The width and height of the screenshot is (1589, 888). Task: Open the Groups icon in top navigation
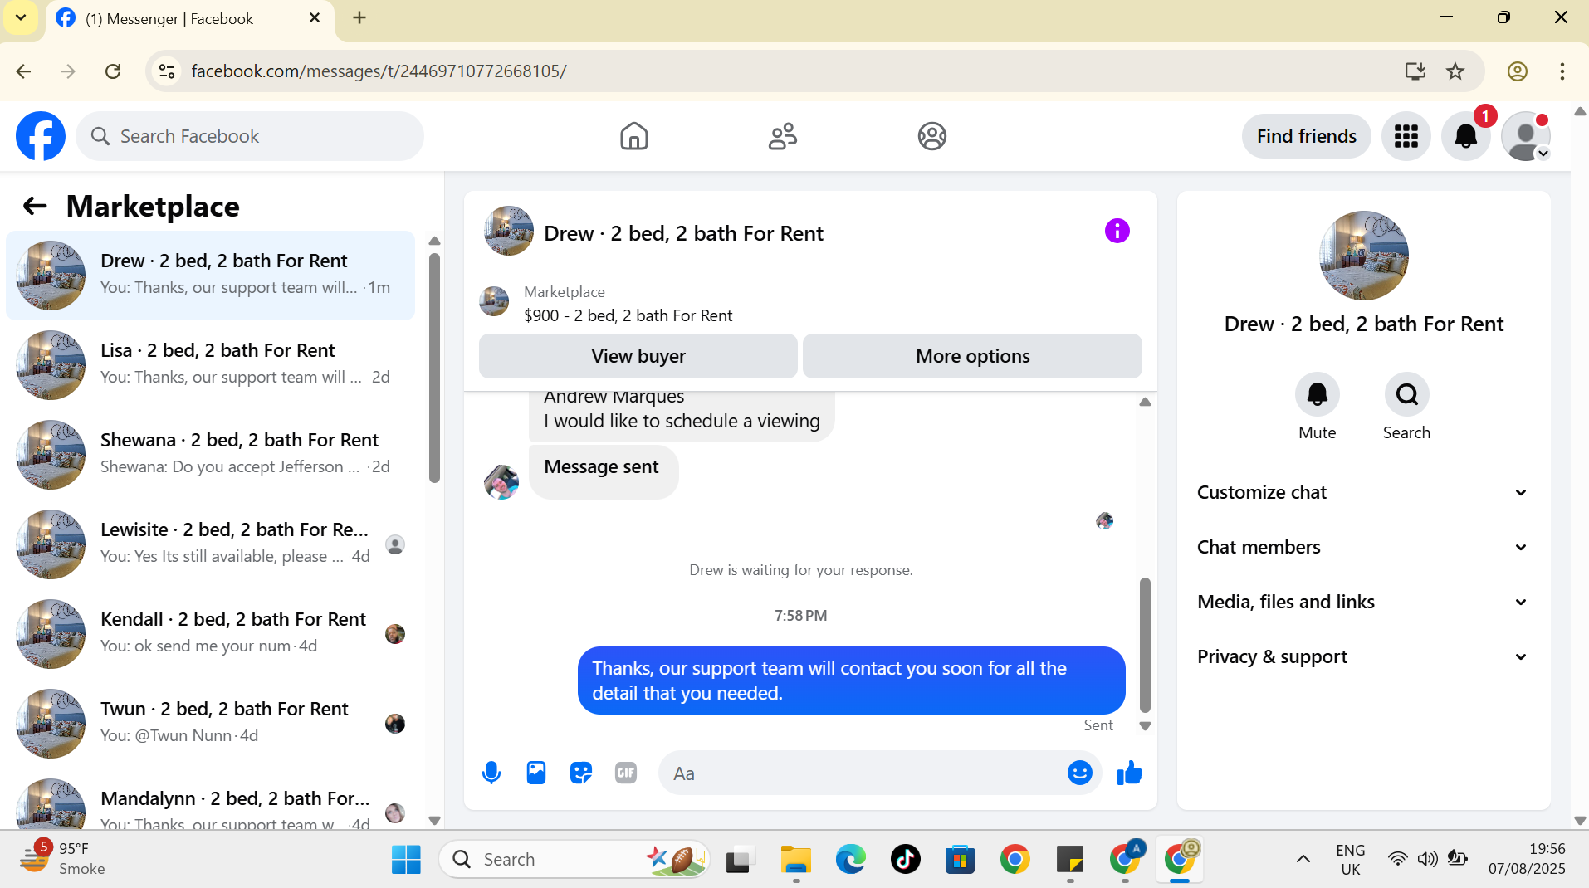932,136
